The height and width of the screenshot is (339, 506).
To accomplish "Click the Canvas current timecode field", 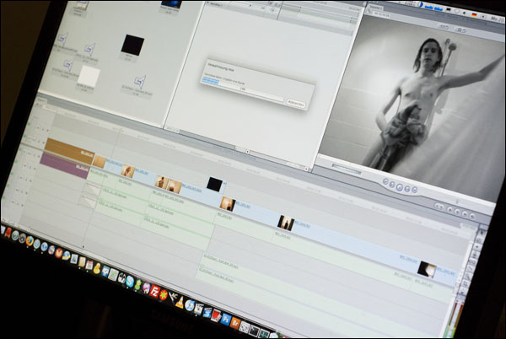I will (381, 14).
